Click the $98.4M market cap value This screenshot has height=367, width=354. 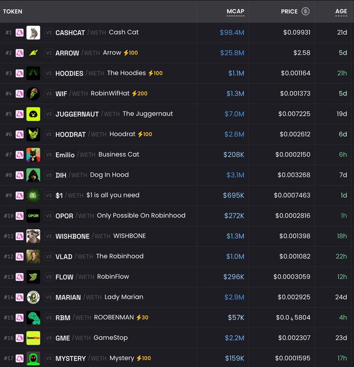point(232,32)
